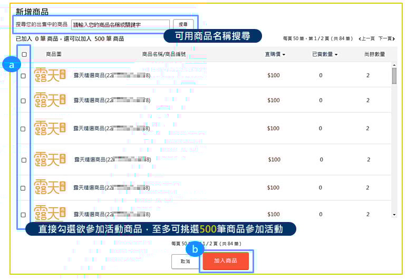
Task: Sort by 直購價 column dropdown arrow
Action: tap(284, 54)
